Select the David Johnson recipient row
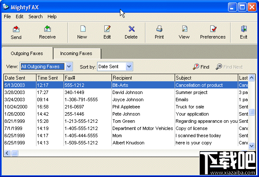The width and height of the screenshot is (259, 177). (126, 92)
